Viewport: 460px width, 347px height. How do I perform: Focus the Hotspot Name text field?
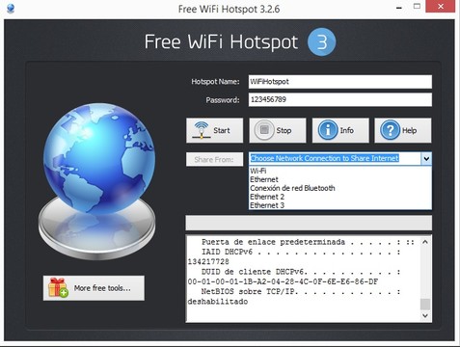[x=340, y=82]
